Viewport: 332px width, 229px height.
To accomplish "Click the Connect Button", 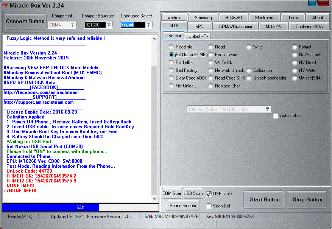I will tap(25, 21).
